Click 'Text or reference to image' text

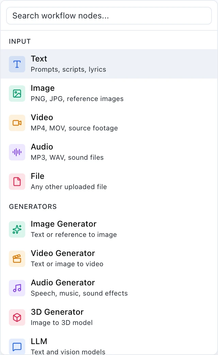click(x=74, y=235)
